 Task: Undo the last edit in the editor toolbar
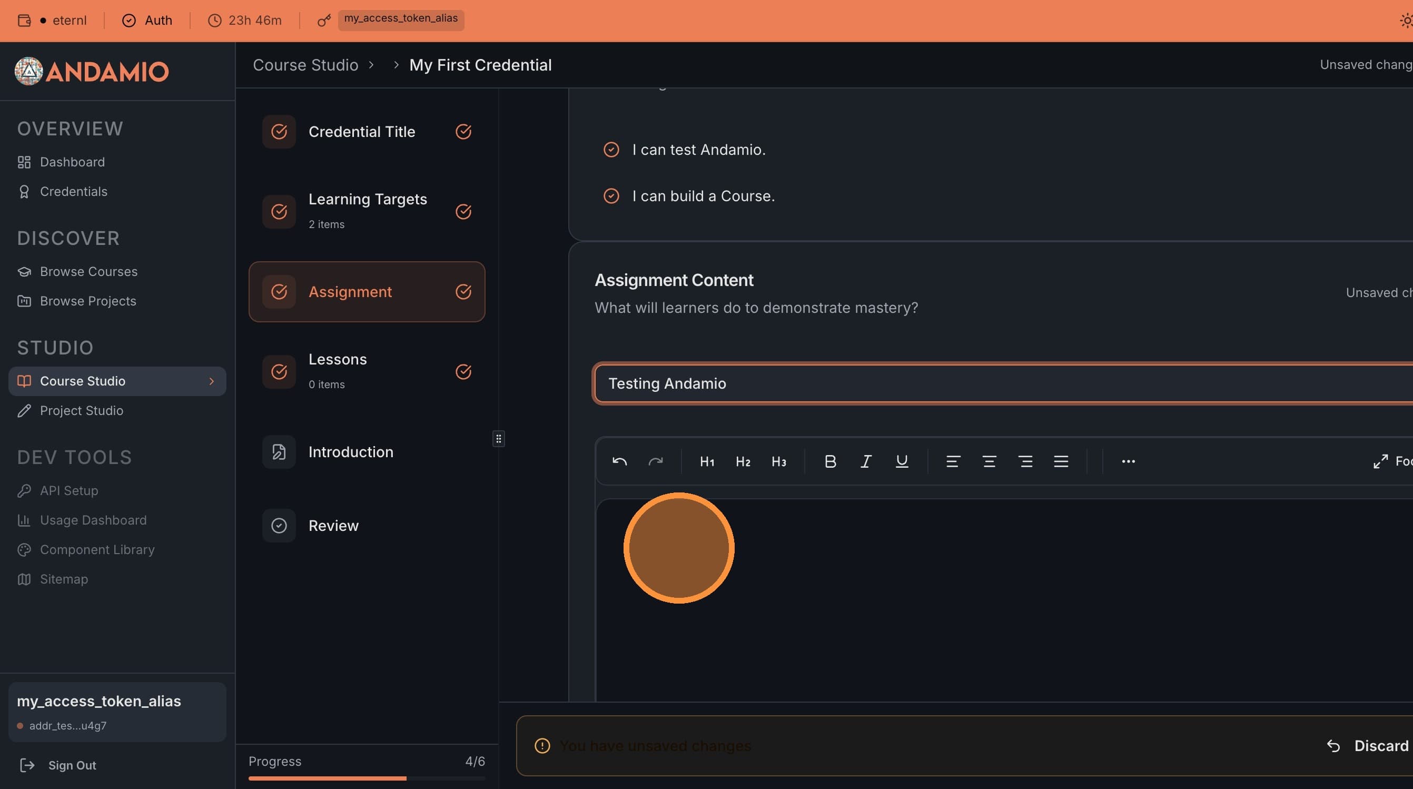(x=619, y=461)
